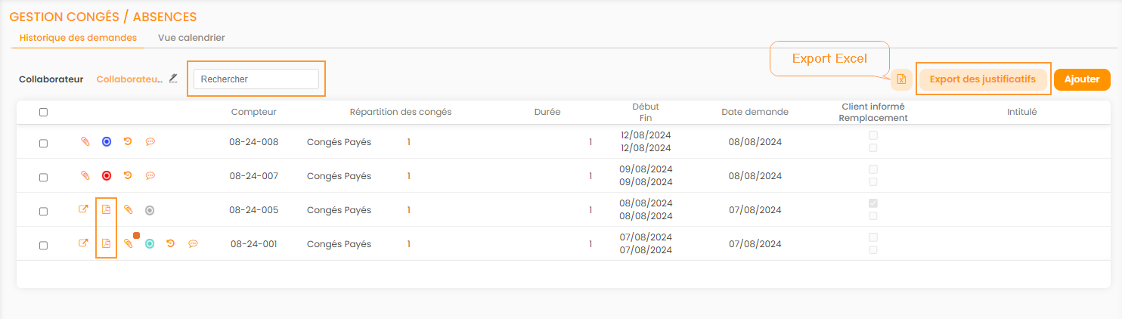Toggle the select-all checkbox in table header
This screenshot has width=1122, height=319.
click(x=43, y=112)
